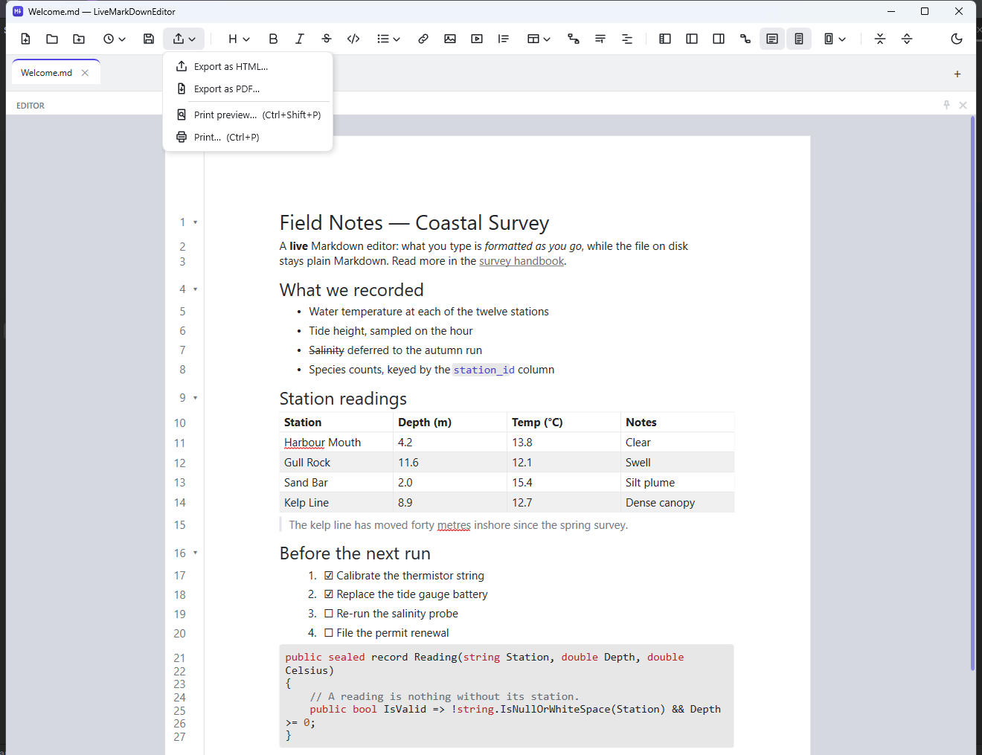
Task: Click the open file folder icon
Action: [52, 39]
